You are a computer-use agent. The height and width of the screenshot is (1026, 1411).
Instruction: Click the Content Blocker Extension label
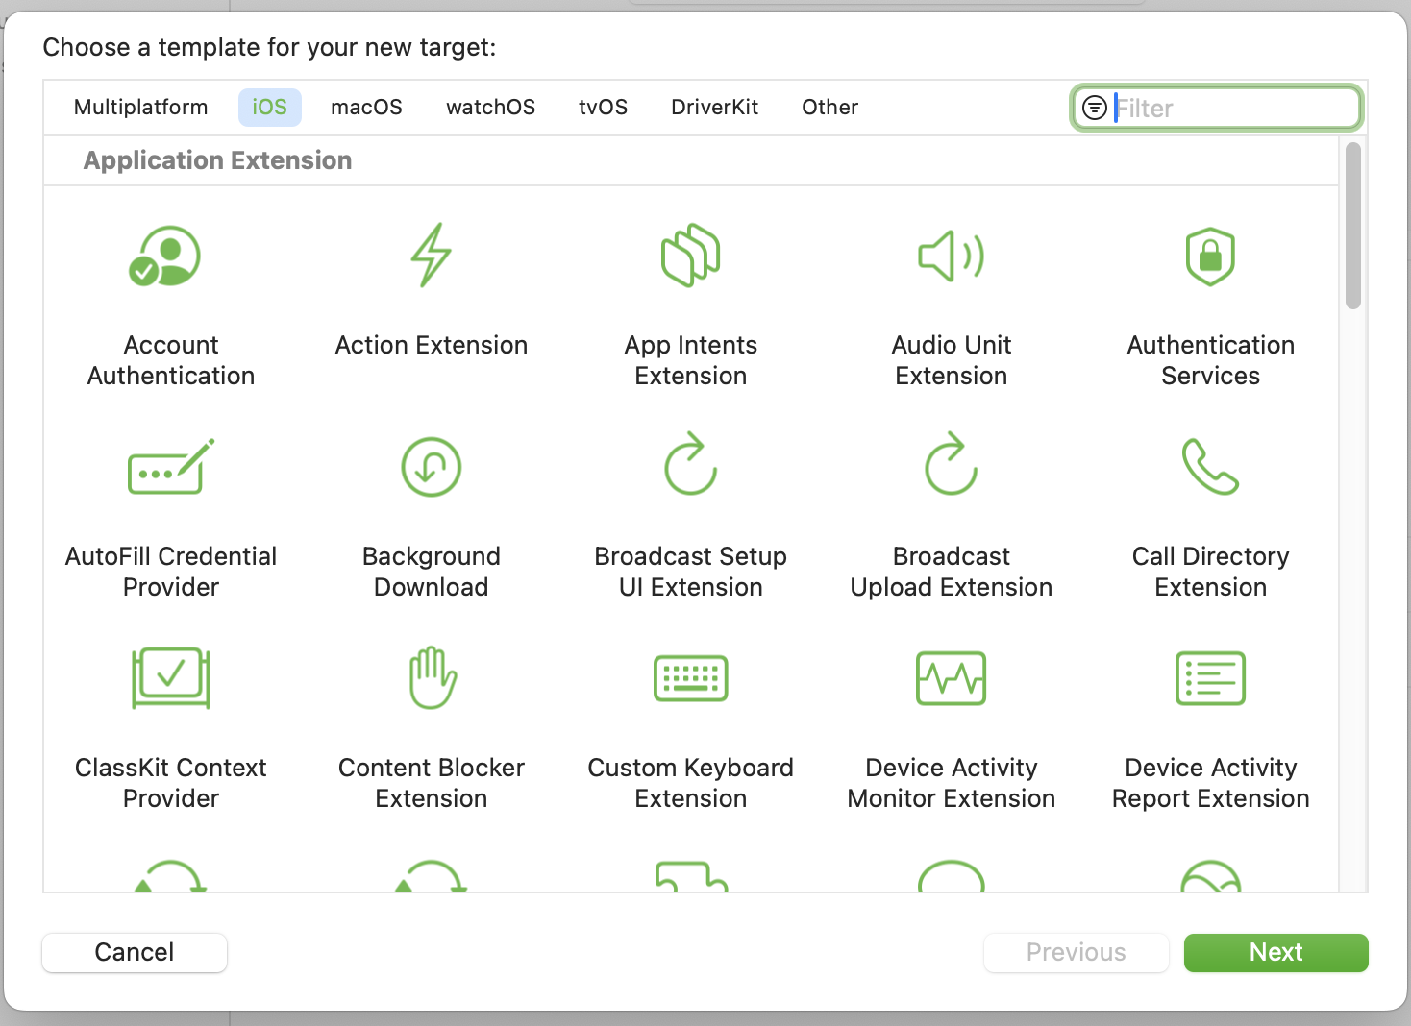432,783
